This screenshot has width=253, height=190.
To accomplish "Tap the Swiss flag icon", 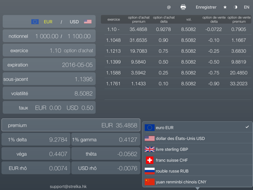I will 150,160.
